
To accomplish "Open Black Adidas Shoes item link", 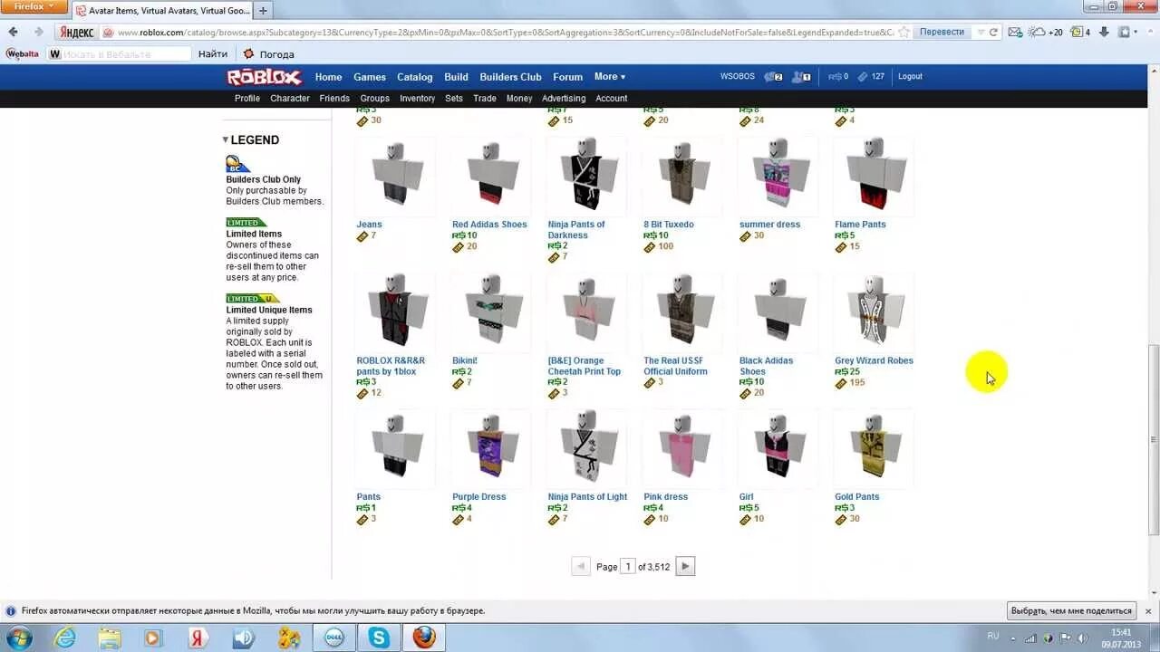I will (x=766, y=366).
